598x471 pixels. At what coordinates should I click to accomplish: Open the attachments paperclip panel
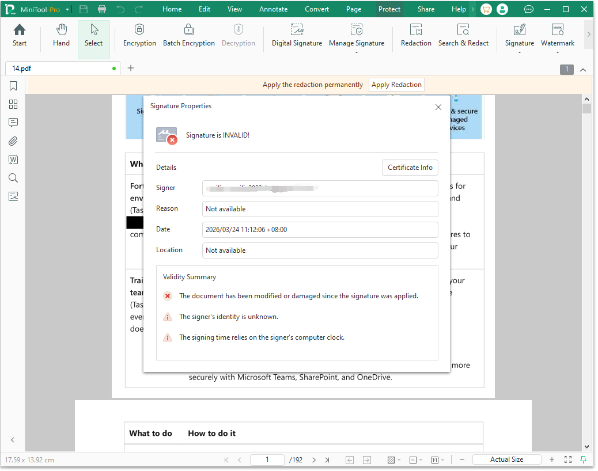tap(13, 141)
